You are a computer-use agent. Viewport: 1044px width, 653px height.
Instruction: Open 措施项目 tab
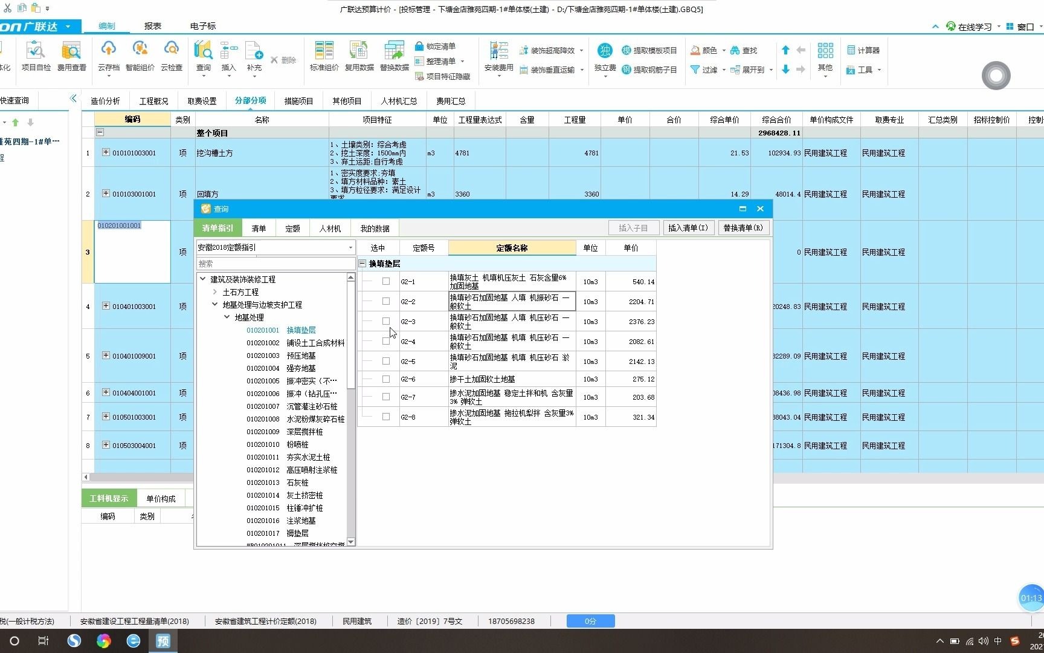pos(299,101)
